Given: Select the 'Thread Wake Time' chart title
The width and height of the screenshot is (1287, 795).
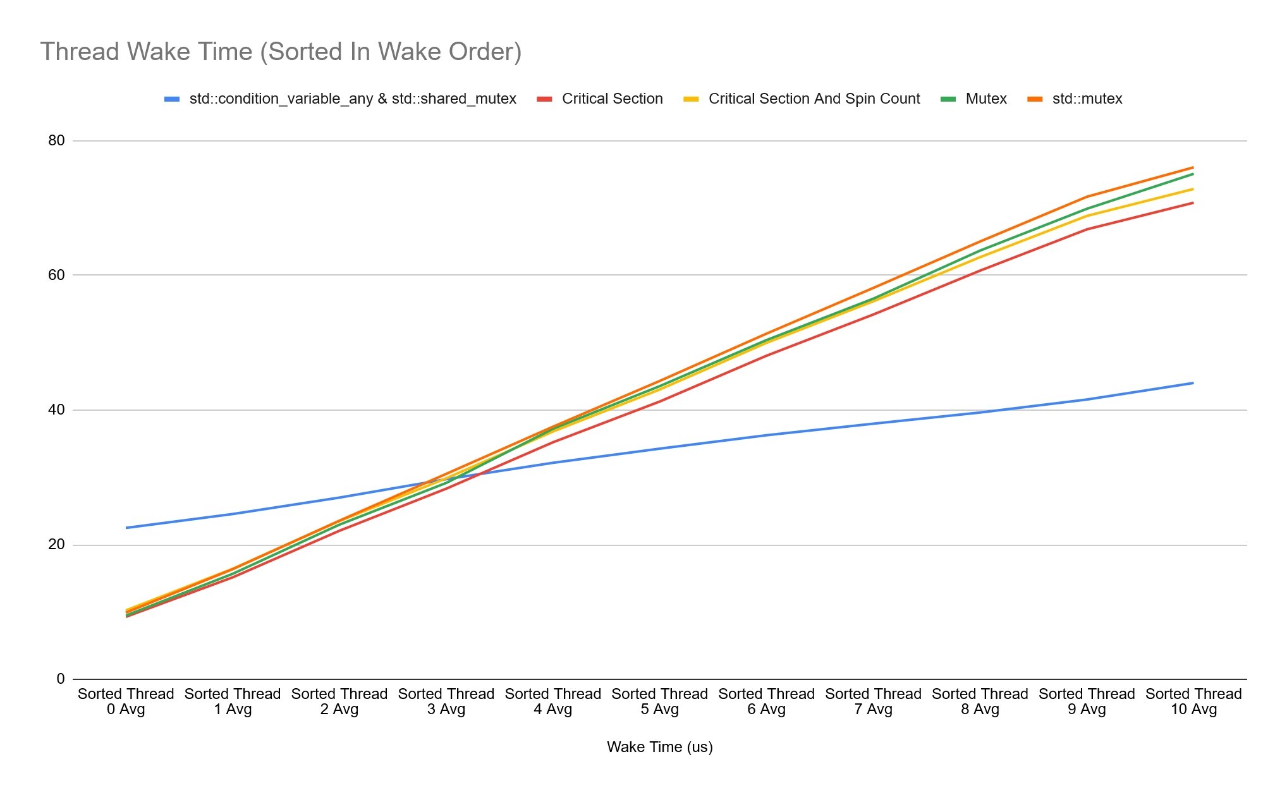Looking at the screenshot, I should point(281,52).
